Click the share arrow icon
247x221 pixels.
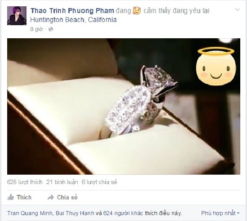click(51, 197)
